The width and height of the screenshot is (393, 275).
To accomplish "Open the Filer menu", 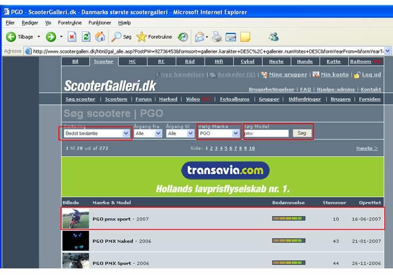I will (10, 23).
